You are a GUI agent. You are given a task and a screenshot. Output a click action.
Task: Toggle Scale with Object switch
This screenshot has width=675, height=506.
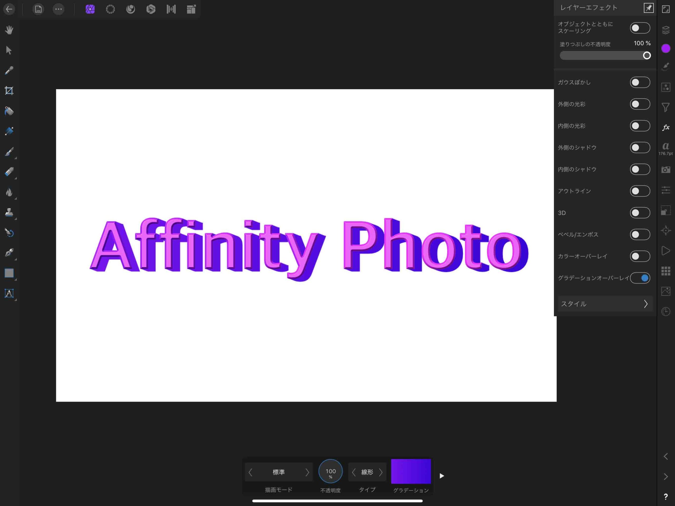pos(640,28)
